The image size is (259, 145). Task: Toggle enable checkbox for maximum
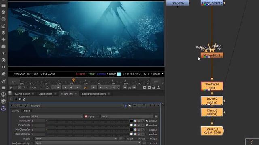pyautogui.click(x=146, y=125)
